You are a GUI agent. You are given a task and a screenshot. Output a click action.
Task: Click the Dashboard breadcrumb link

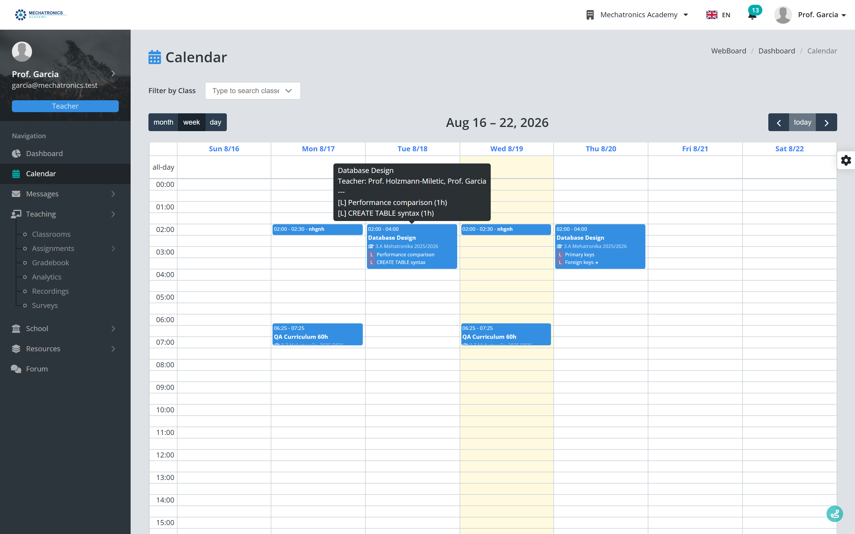[777, 51]
